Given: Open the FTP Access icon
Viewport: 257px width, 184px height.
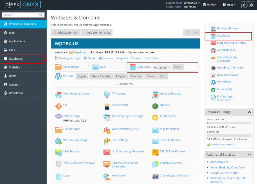Looking at the screenshot, I should pyautogui.click(x=107, y=95).
